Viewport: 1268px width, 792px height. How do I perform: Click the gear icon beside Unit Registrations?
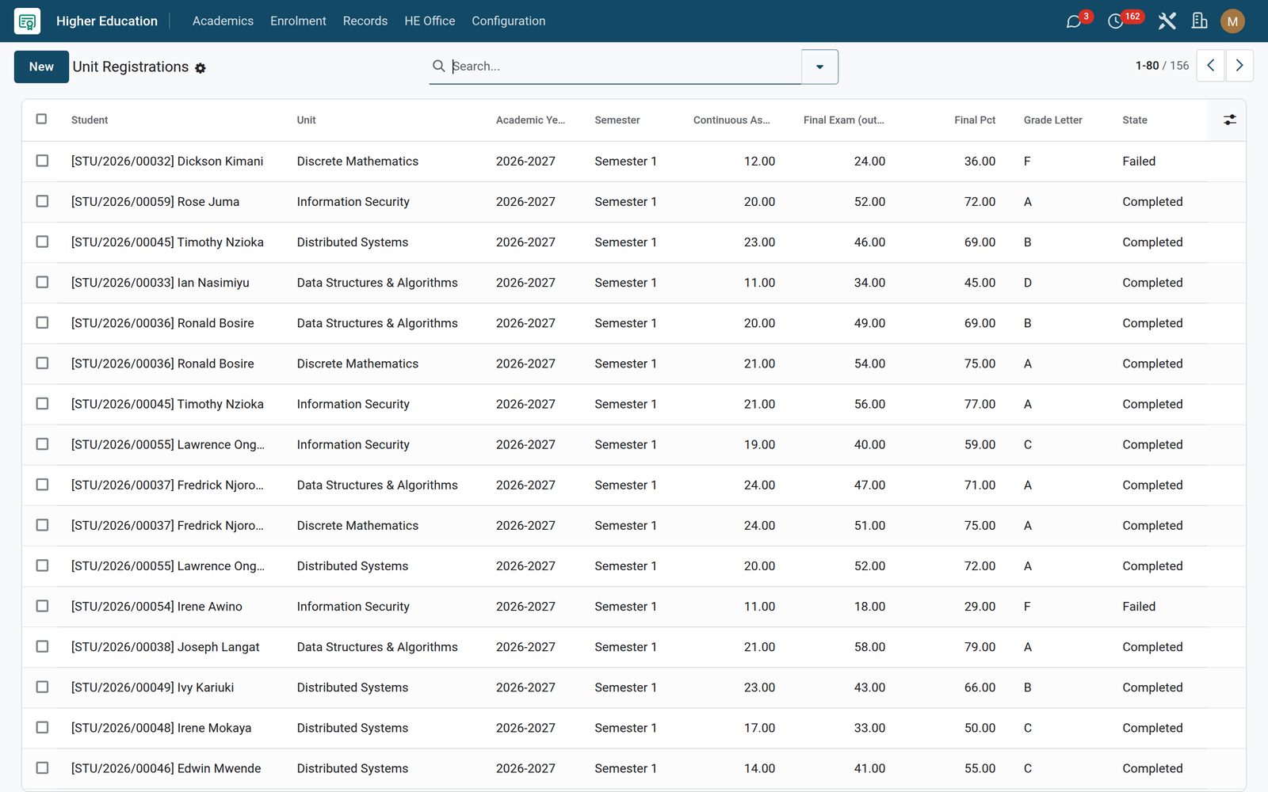(201, 68)
